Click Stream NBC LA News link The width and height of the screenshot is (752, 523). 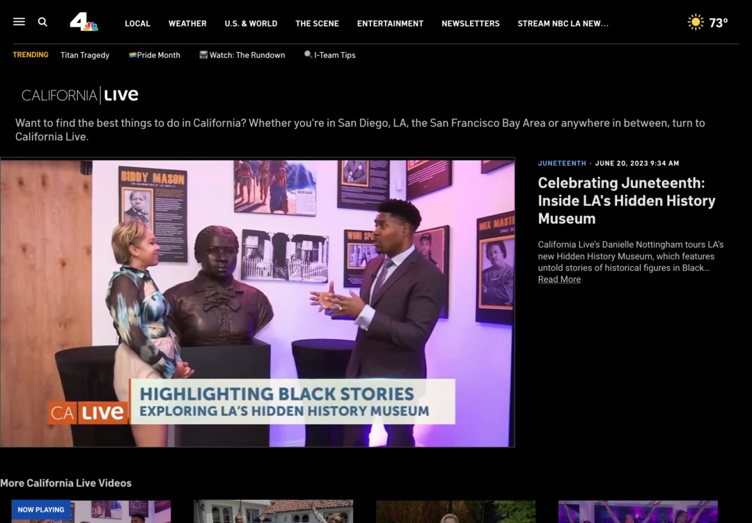tap(563, 24)
